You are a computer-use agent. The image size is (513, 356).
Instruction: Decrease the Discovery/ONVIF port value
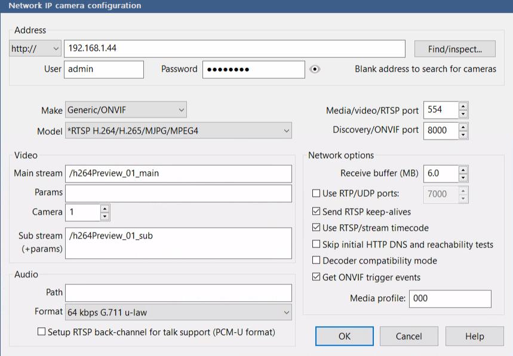tap(463, 134)
